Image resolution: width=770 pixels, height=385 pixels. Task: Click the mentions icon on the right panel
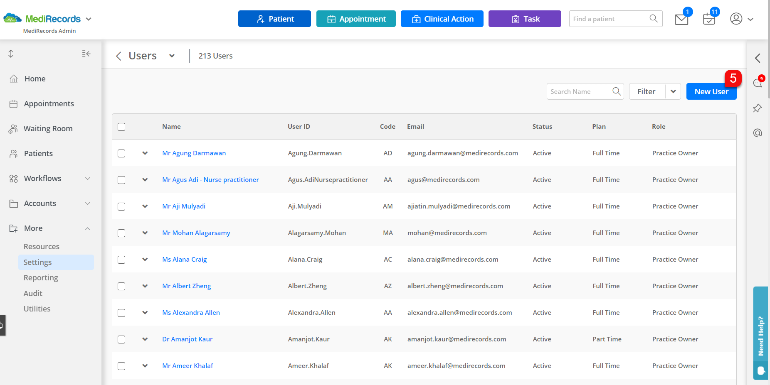[758, 133]
